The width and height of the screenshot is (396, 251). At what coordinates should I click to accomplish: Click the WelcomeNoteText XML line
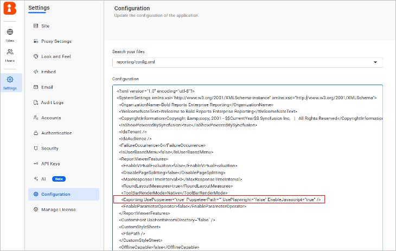(x=208, y=111)
